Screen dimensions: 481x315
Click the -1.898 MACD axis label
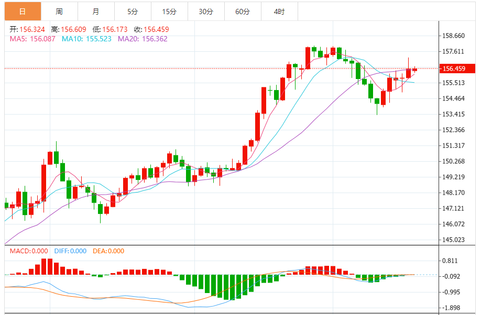[451, 308]
